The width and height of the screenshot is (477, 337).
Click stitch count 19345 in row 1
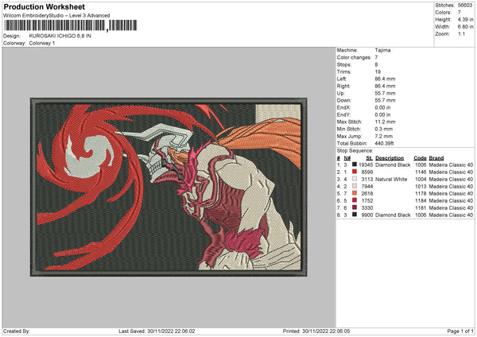(x=366, y=165)
